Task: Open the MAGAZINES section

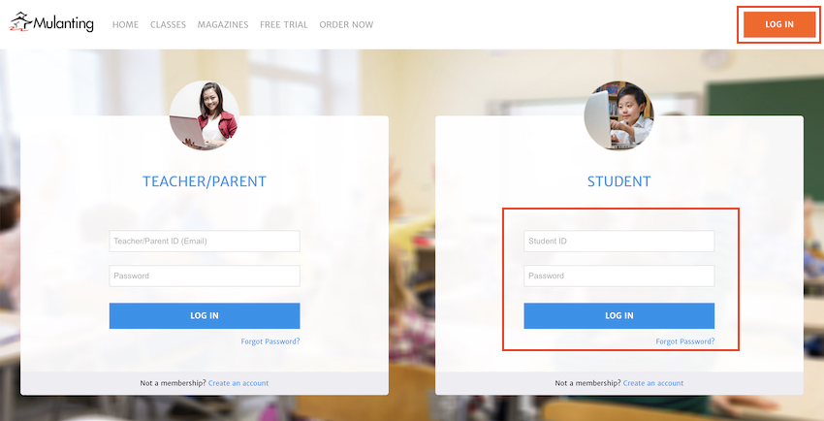Action: click(x=223, y=24)
